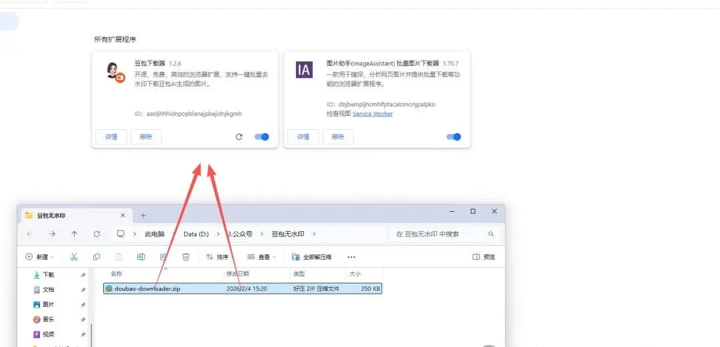Screen dimensions: 720x347
Task: Click the 250 KB size cell
Action: click(x=371, y=288)
